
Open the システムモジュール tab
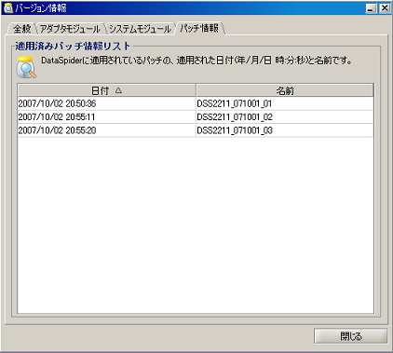(x=140, y=29)
